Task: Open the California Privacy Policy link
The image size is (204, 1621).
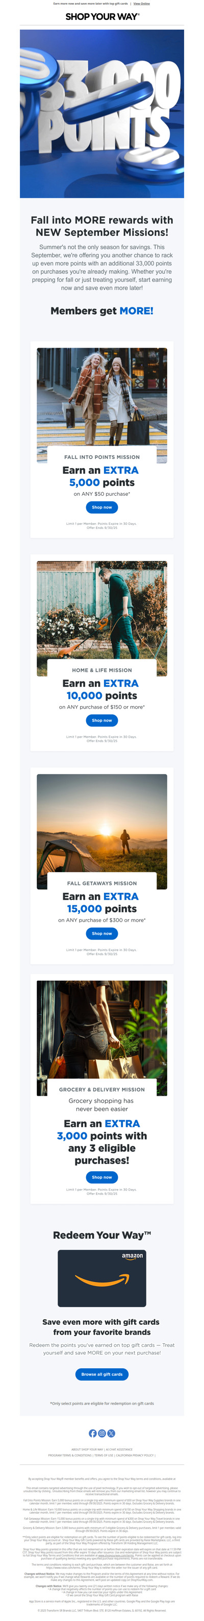Action: (135, 1455)
